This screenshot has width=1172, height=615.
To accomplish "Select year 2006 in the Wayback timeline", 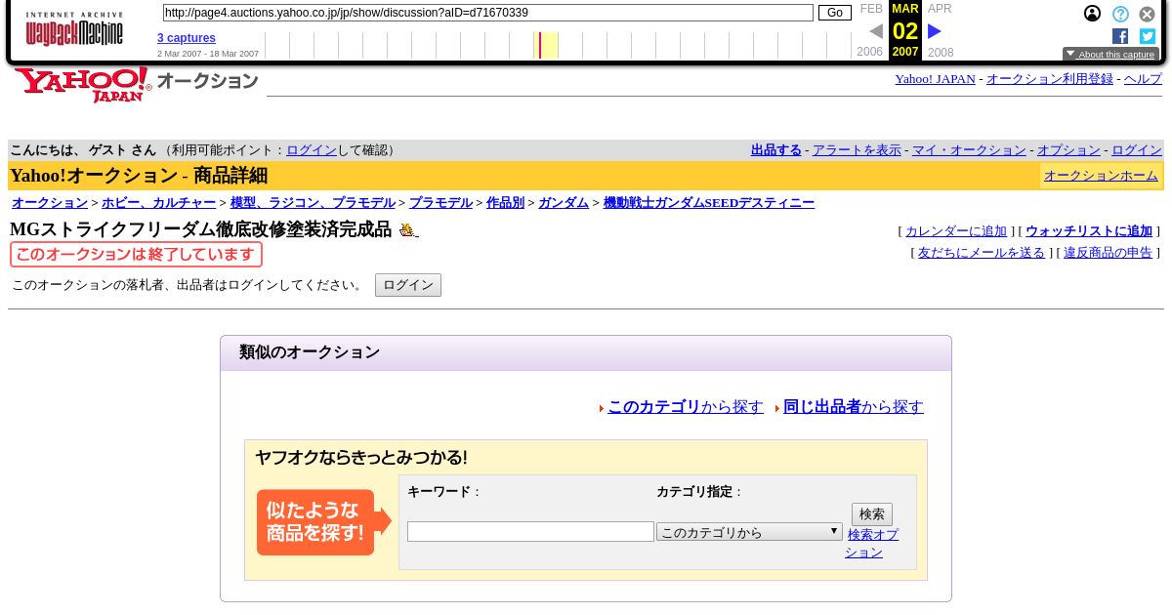I will pos(869,53).
